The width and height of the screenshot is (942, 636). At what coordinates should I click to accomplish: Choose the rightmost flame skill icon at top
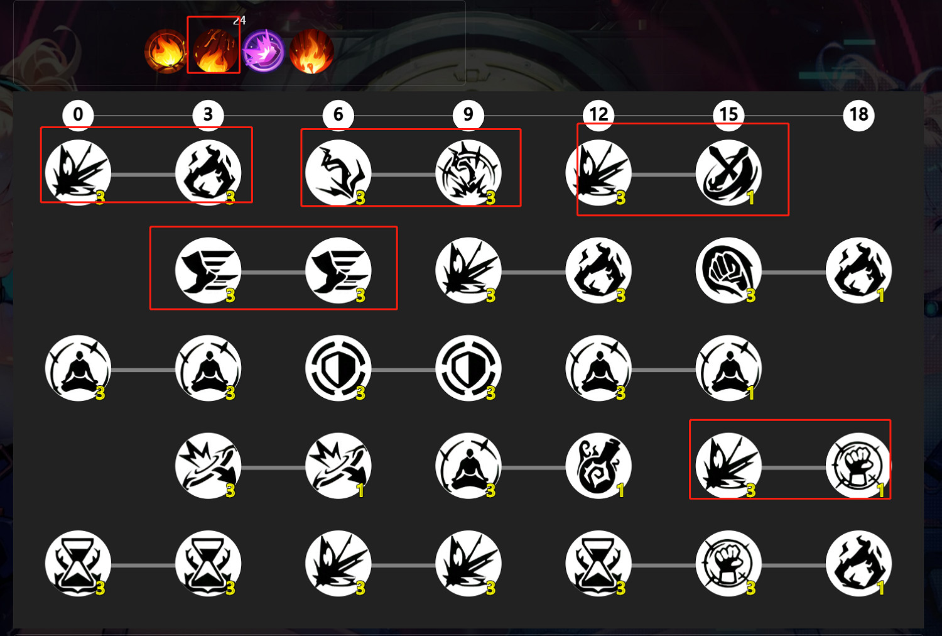[311, 51]
